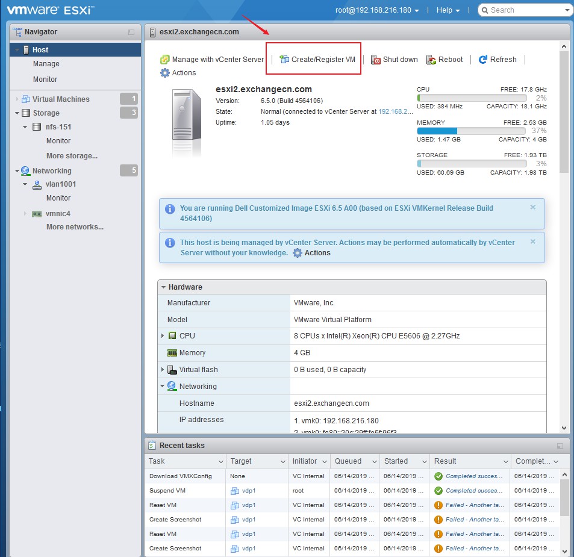
Task: Open the vCenter Server IP 192.168.2... link
Action: tap(395, 111)
